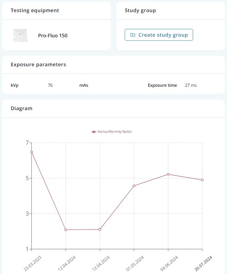Click the bold 26.07.2024 axis date label
Screen dimensions: 227x274
pyautogui.click(x=203, y=263)
